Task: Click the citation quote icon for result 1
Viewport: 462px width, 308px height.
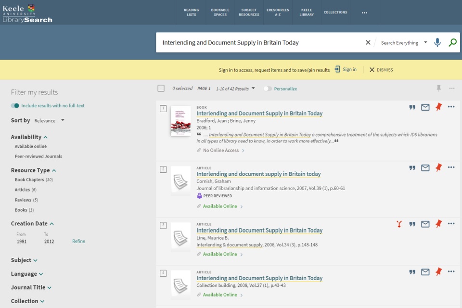Action: coord(412,107)
